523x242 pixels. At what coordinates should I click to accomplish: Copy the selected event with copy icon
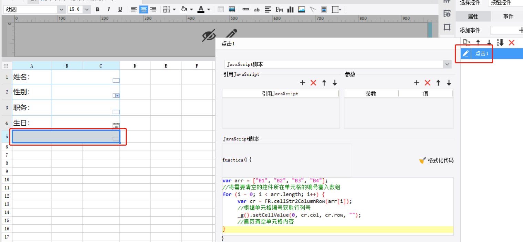pos(467,43)
